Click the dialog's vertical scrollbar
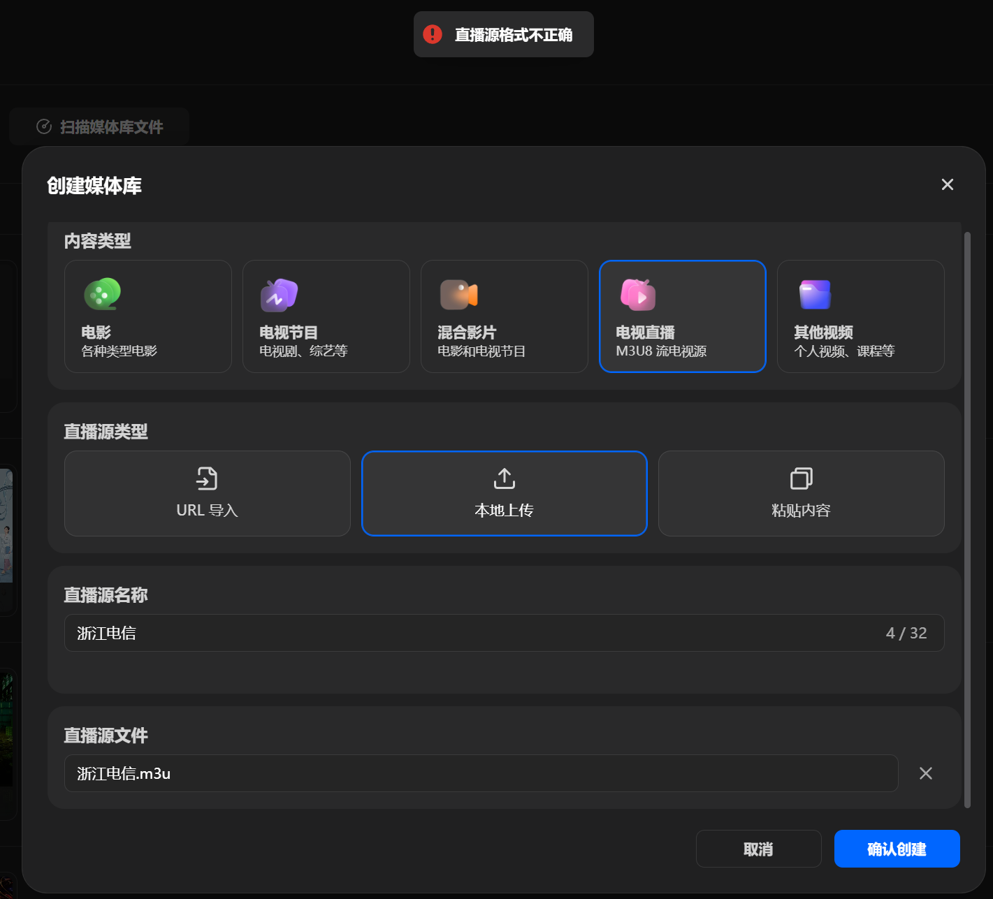 (x=968, y=520)
